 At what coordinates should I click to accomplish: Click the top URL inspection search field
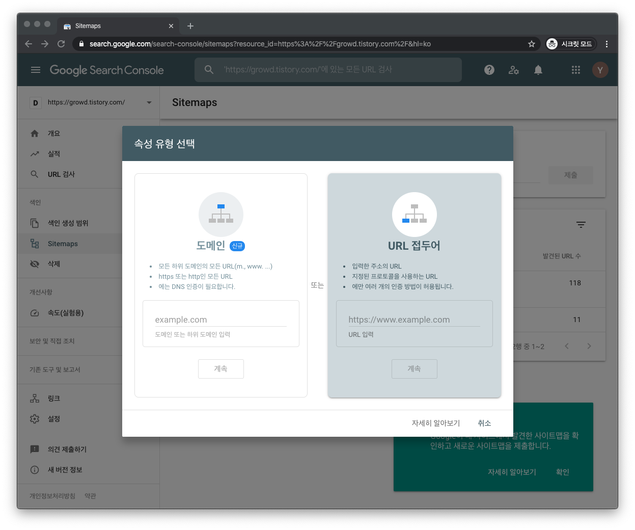point(328,69)
